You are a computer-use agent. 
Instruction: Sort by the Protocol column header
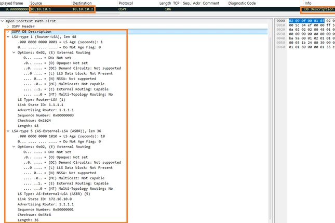pyautogui.click(x=126, y=3)
